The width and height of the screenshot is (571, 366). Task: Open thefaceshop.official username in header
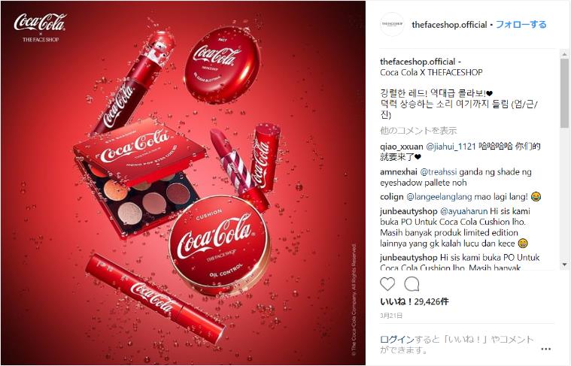coord(449,24)
